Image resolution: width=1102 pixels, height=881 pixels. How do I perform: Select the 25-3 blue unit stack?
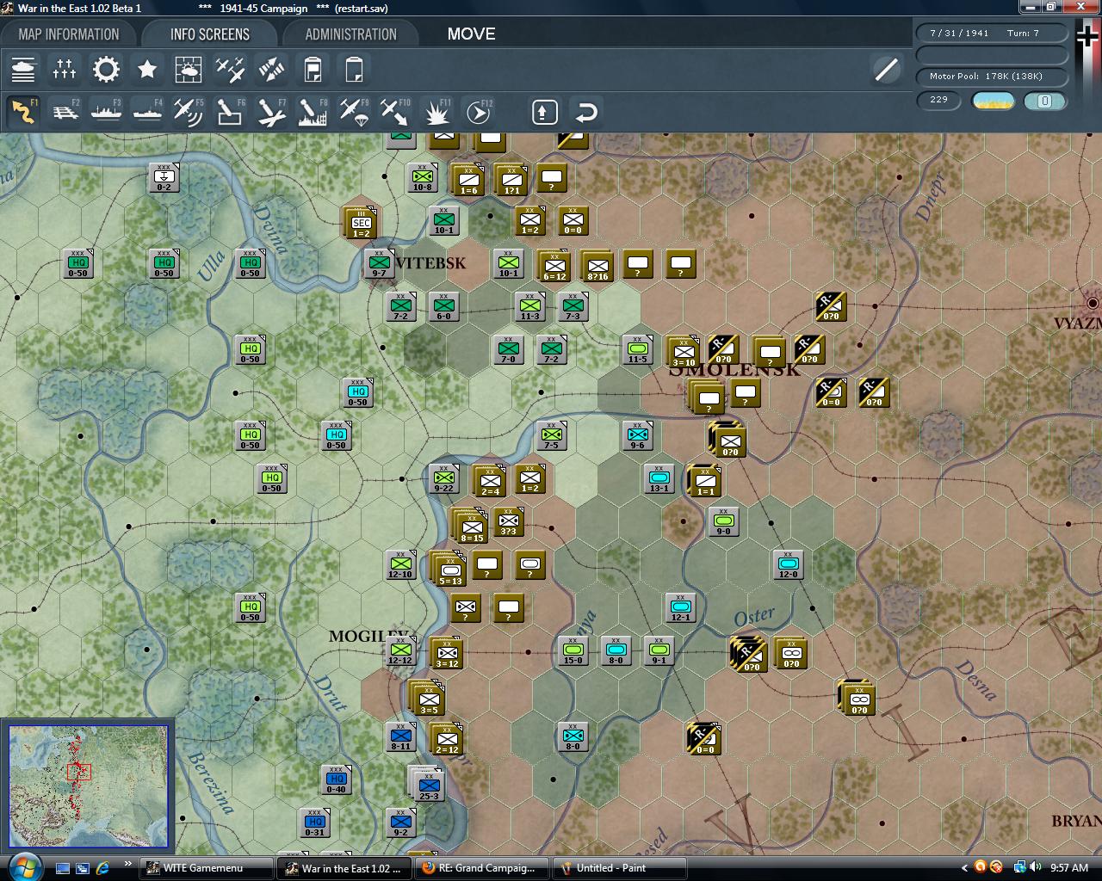pyautogui.click(x=428, y=785)
